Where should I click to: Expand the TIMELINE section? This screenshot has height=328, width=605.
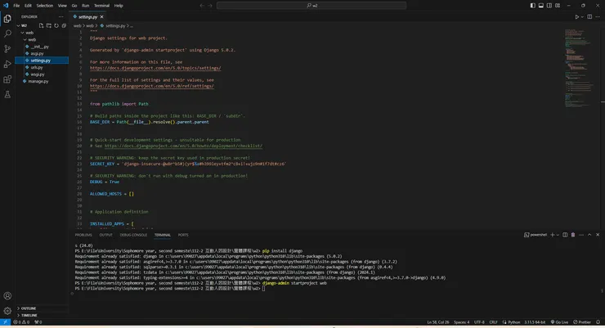click(29, 315)
